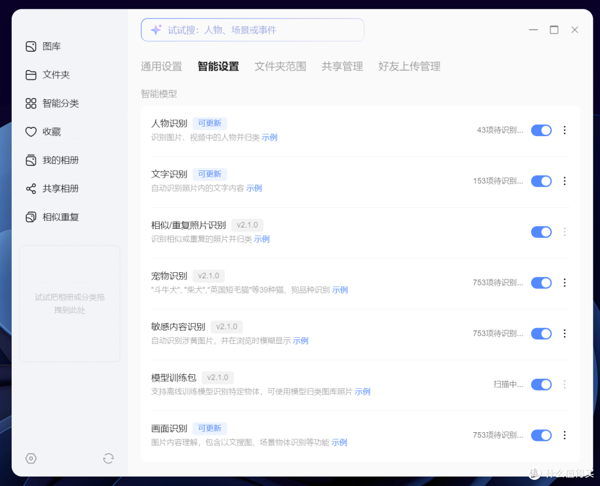Click the sync refresh icon at sidebar bottom

click(108, 458)
